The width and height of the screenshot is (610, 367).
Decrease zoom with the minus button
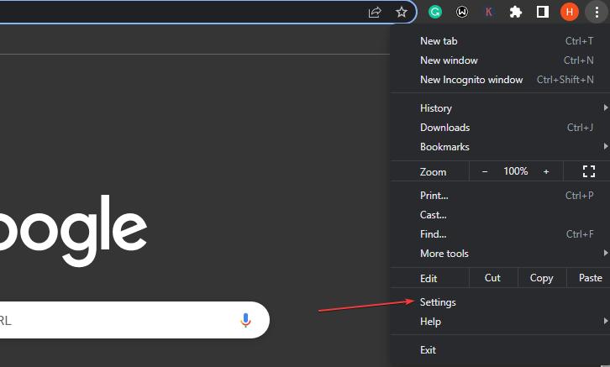pos(485,171)
